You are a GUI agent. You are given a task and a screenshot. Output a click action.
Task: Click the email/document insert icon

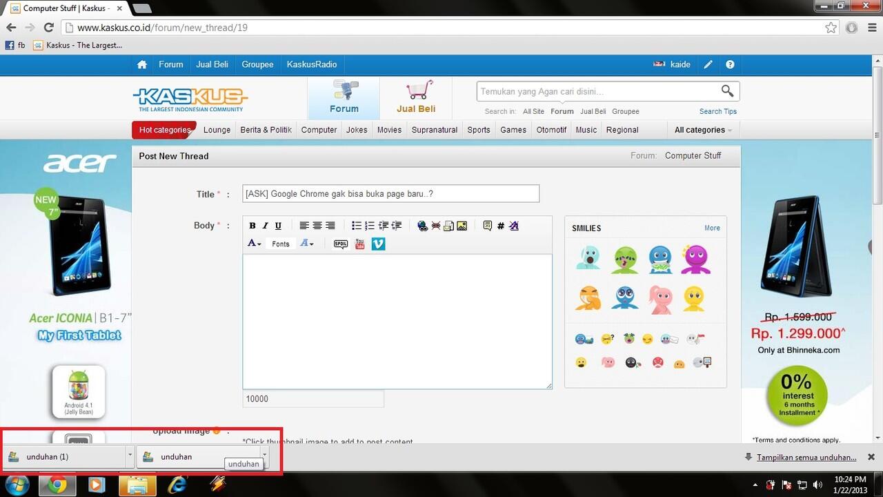point(448,226)
